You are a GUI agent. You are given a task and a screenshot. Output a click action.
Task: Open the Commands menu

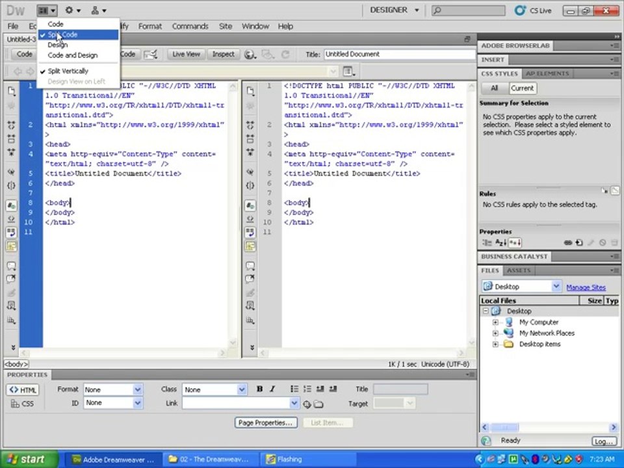(x=190, y=26)
